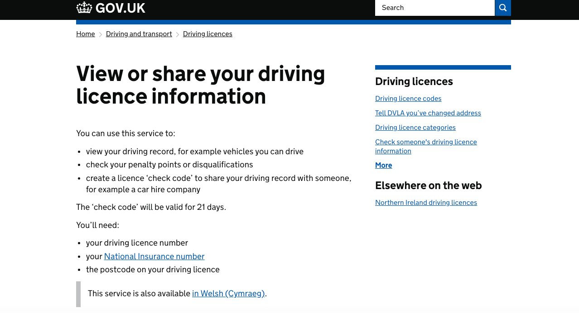Viewport: 579px width, 313px height.
Task: Click the "Driving licences" sidebar heading
Action: click(414, 81)
